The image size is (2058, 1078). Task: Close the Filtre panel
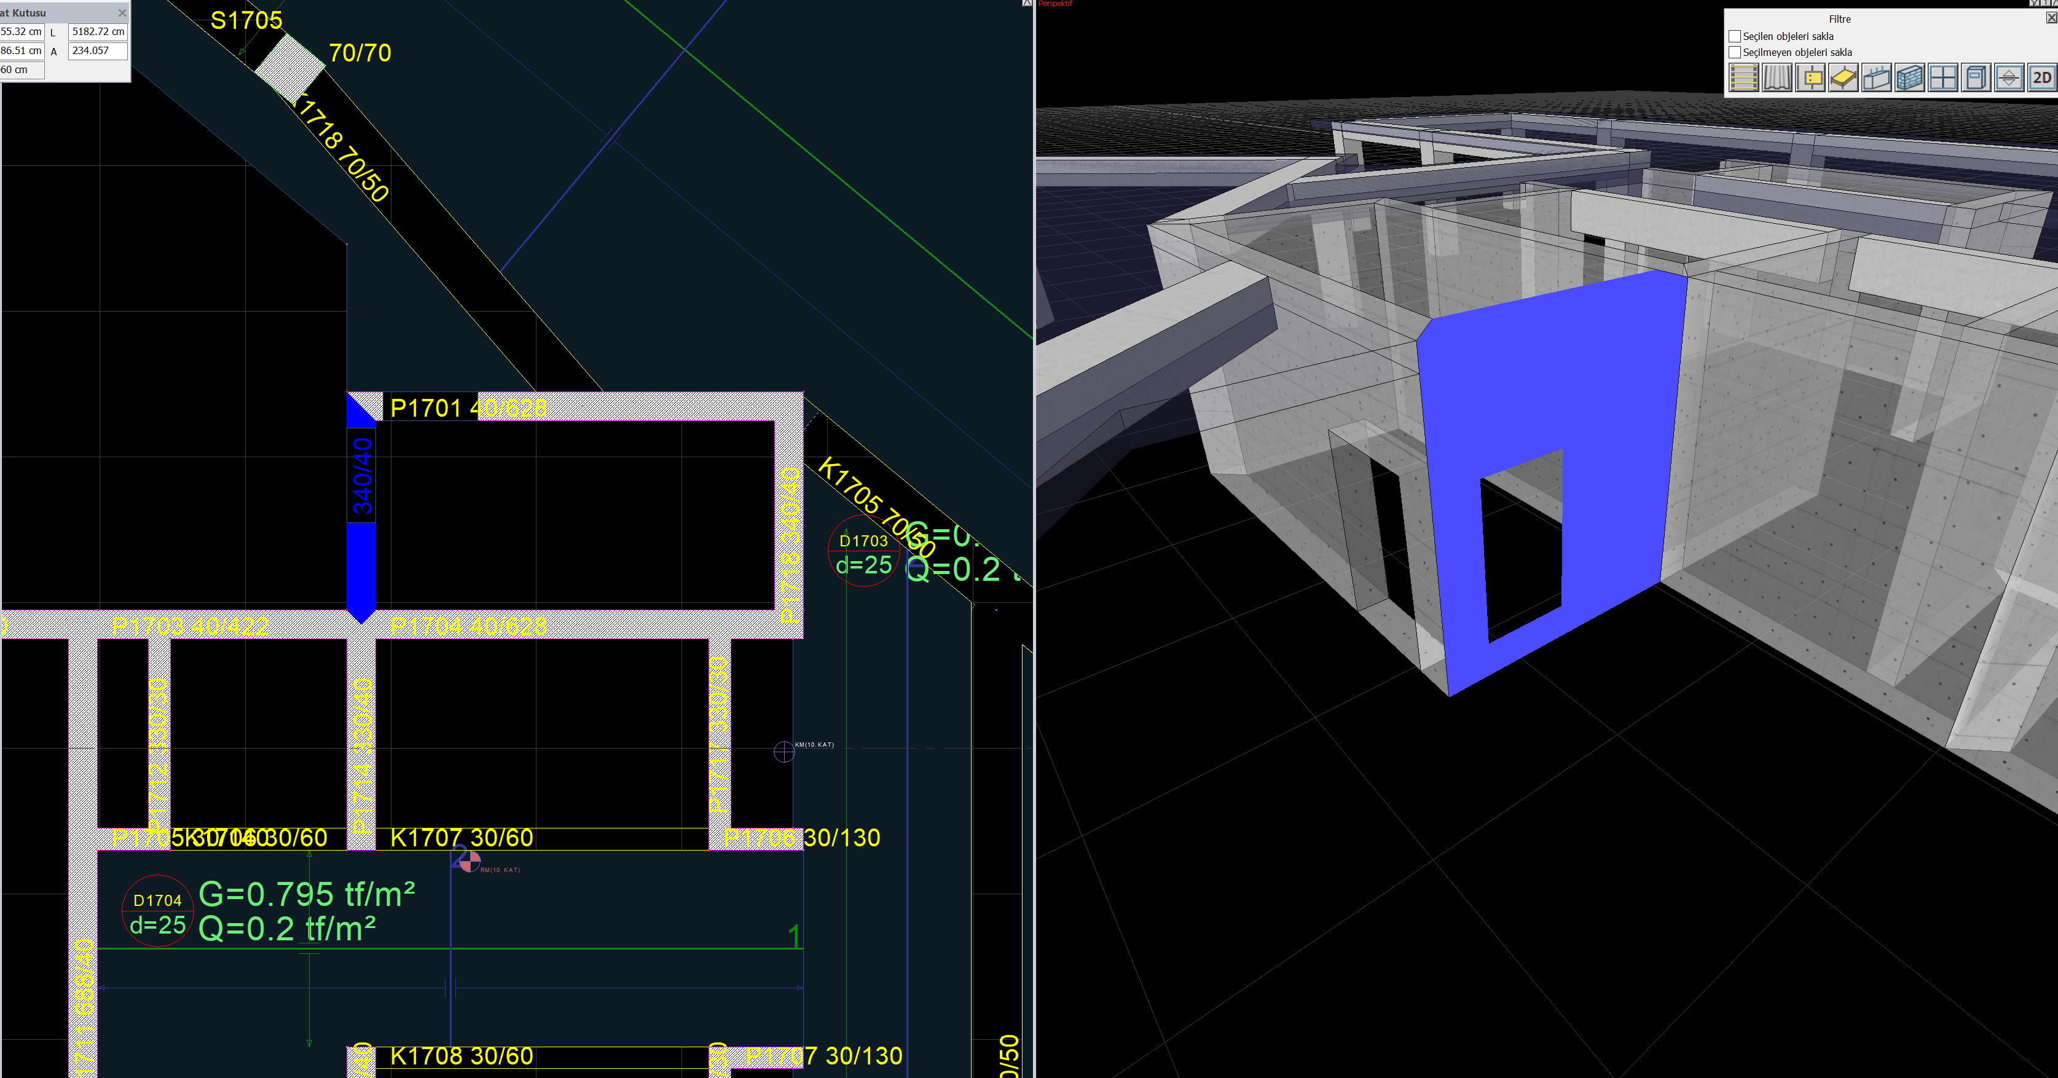coord(2051,18)
